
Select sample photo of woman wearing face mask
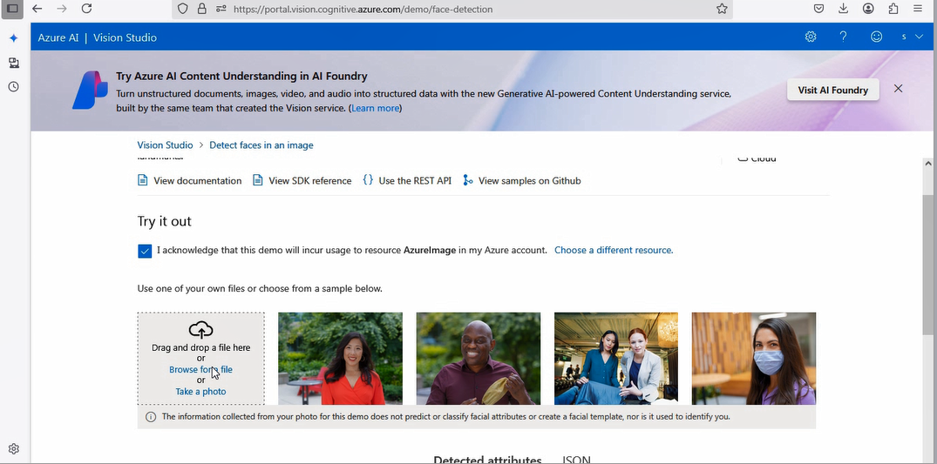(754, 359)
